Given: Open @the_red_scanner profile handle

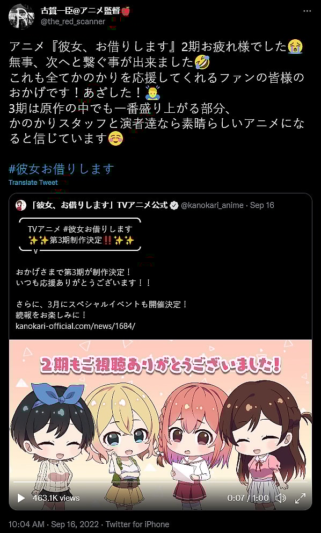Looking at the screenshot, I should (x=72, y=21).
